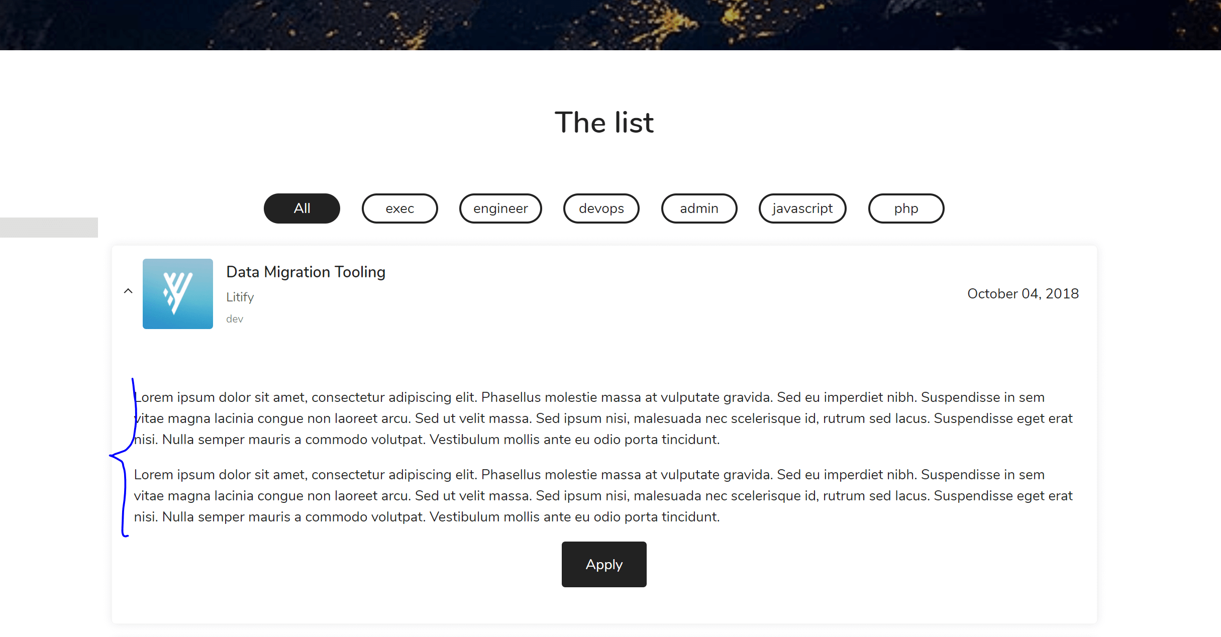Click the first Lorem ipsum paragraph
Image resolution: width=1221 pixels, height=637 pixels.
(x=603, y=418)
